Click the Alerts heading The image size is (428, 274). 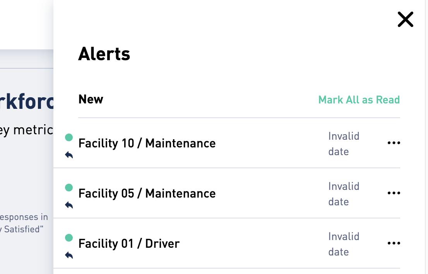click(104, 54)
